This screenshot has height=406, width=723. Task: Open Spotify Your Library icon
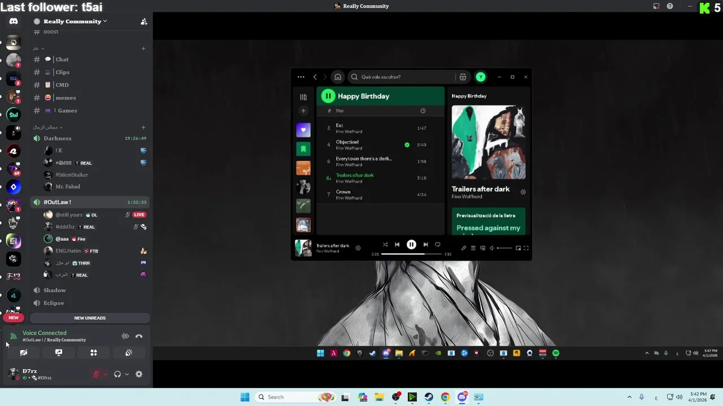303,97
